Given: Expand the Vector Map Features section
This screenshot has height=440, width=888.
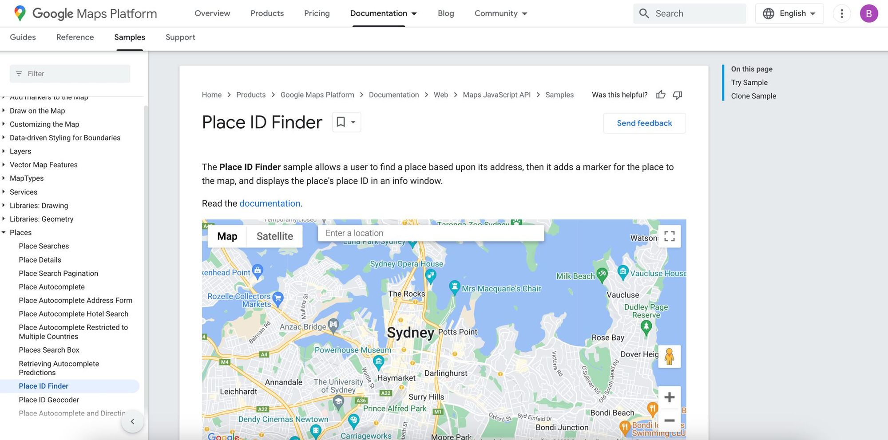Looking at the screenshot, I should tap(44, 165).
